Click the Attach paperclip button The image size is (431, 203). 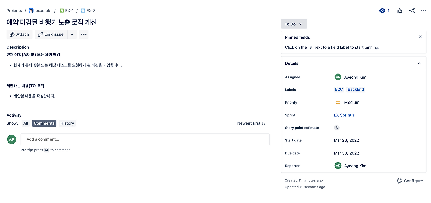pos(20,34)
